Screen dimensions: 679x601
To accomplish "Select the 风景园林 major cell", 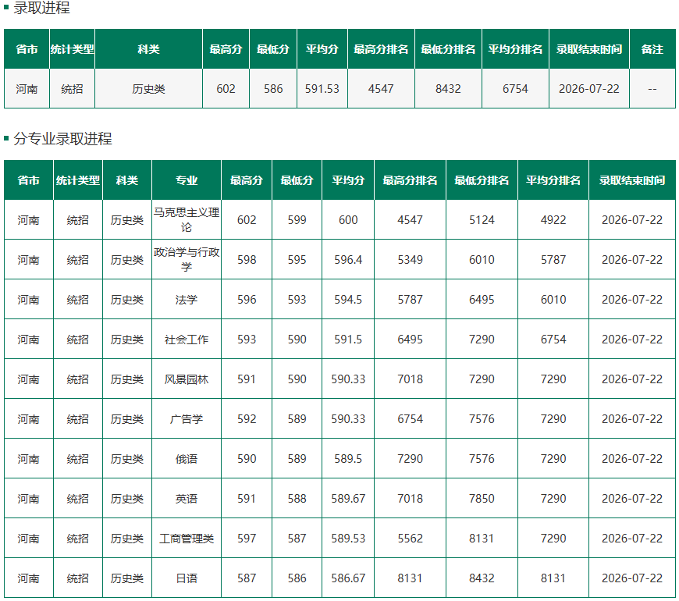I will coord(187,379).
